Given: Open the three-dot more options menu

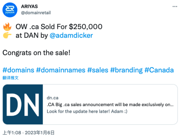Looking at the screenshot, I should tap(175, 6).
